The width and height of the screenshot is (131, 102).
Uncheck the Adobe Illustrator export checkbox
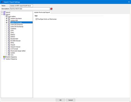[7, 18]
